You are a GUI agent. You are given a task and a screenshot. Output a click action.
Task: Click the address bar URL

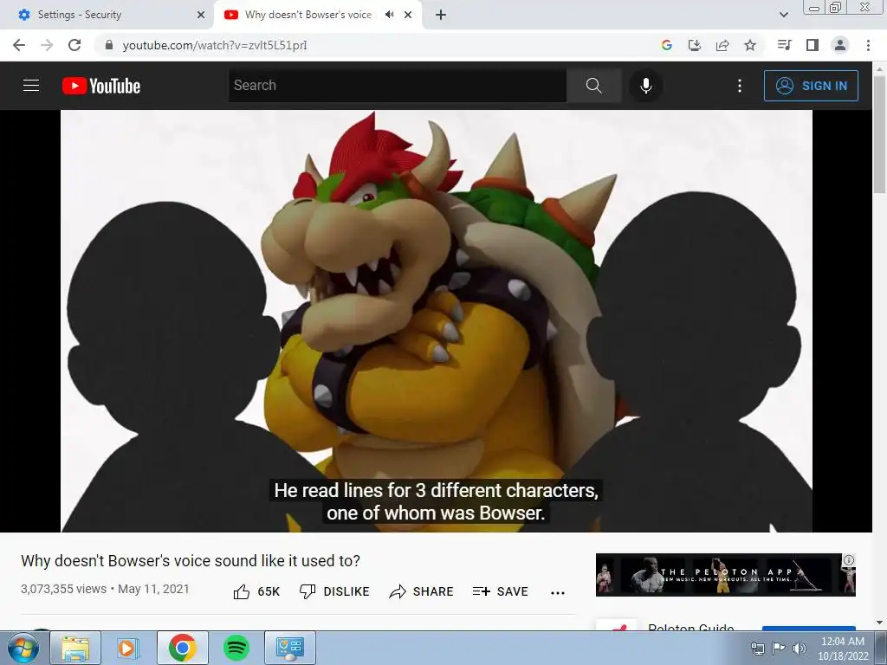click(215, 45)
